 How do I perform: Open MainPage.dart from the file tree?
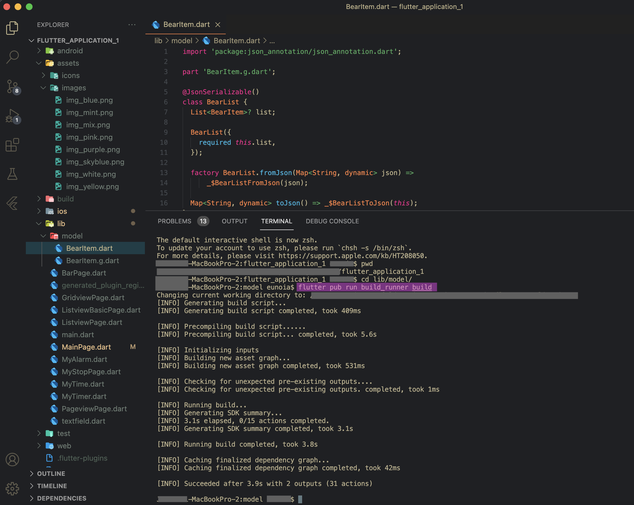pos(86,347)
